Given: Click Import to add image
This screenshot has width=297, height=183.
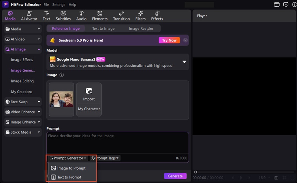Looking at the screenshot, I should pyautogui.click(x=89, y=94).
